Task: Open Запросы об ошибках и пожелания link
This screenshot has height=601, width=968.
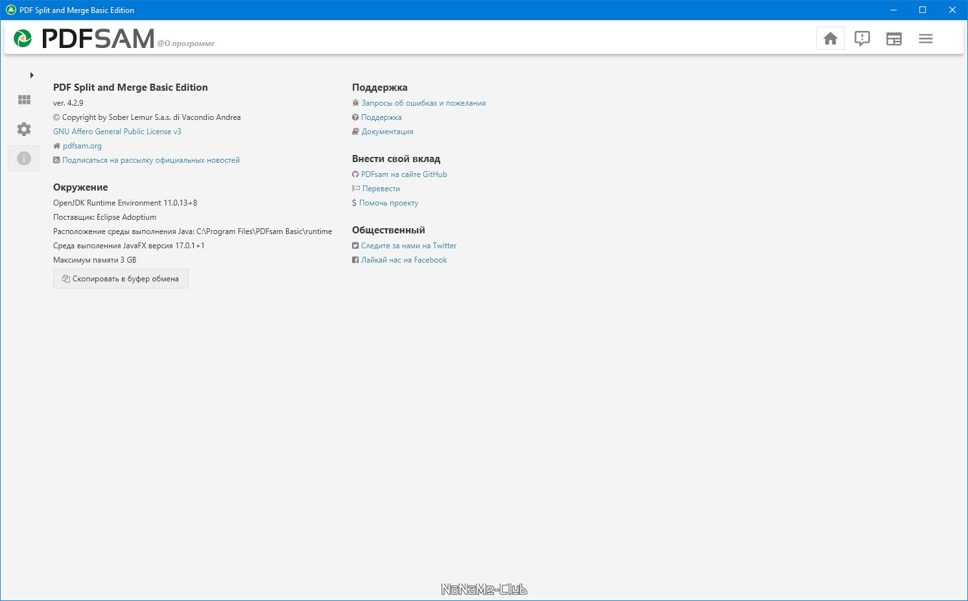Action: coord(423,103)
